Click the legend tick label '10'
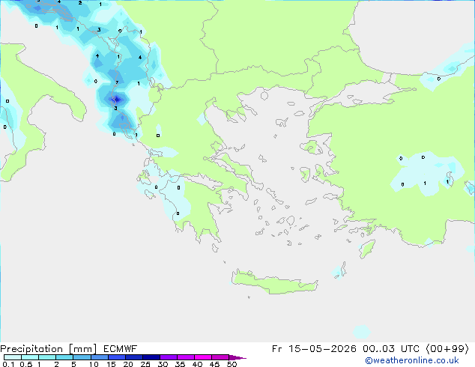This screenshot has width=475, height=367. (x=94, y=364)
